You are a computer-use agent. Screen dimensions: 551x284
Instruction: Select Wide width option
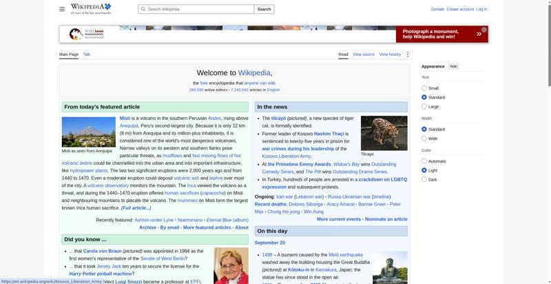pyautogui.click(x=424, y=139)
